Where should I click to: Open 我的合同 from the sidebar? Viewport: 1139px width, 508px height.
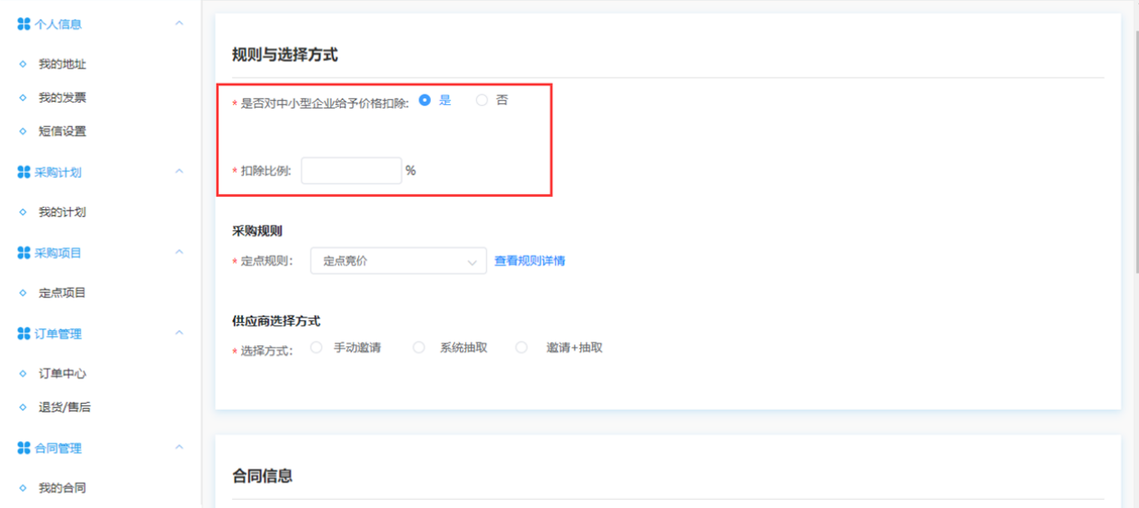coord(62,488)
